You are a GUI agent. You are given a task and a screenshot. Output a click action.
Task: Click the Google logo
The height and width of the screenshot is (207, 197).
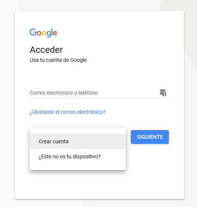44,33
